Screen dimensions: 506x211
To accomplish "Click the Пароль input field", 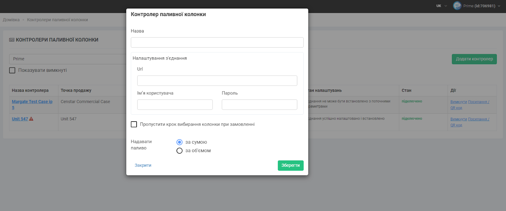I will 259,105.
